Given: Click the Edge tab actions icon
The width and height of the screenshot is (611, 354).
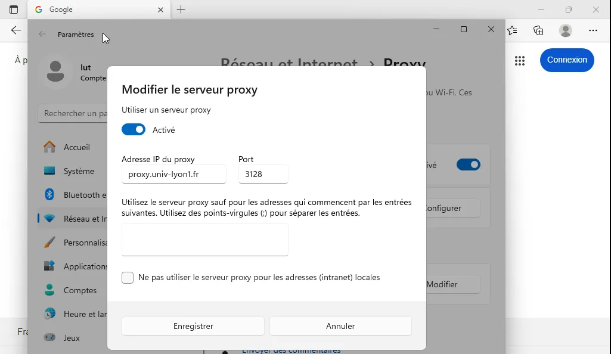Looking at the screenshot, I should coord(14,10).
